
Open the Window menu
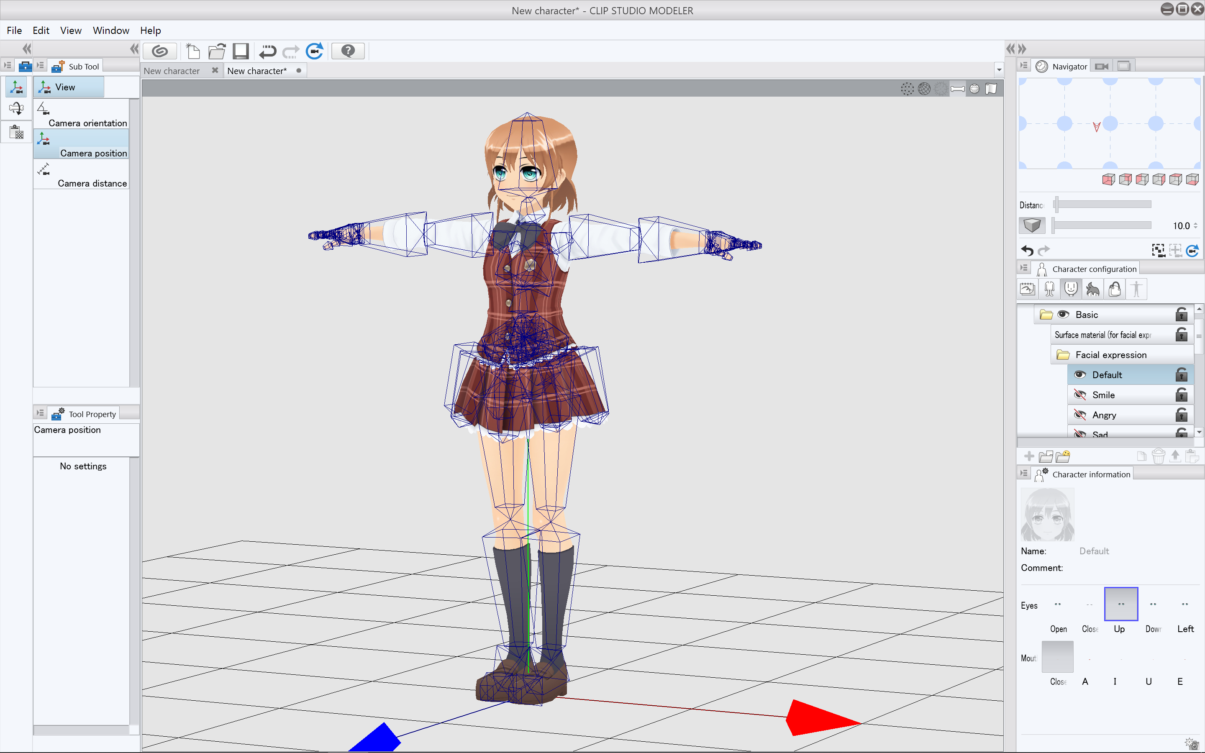110,31
